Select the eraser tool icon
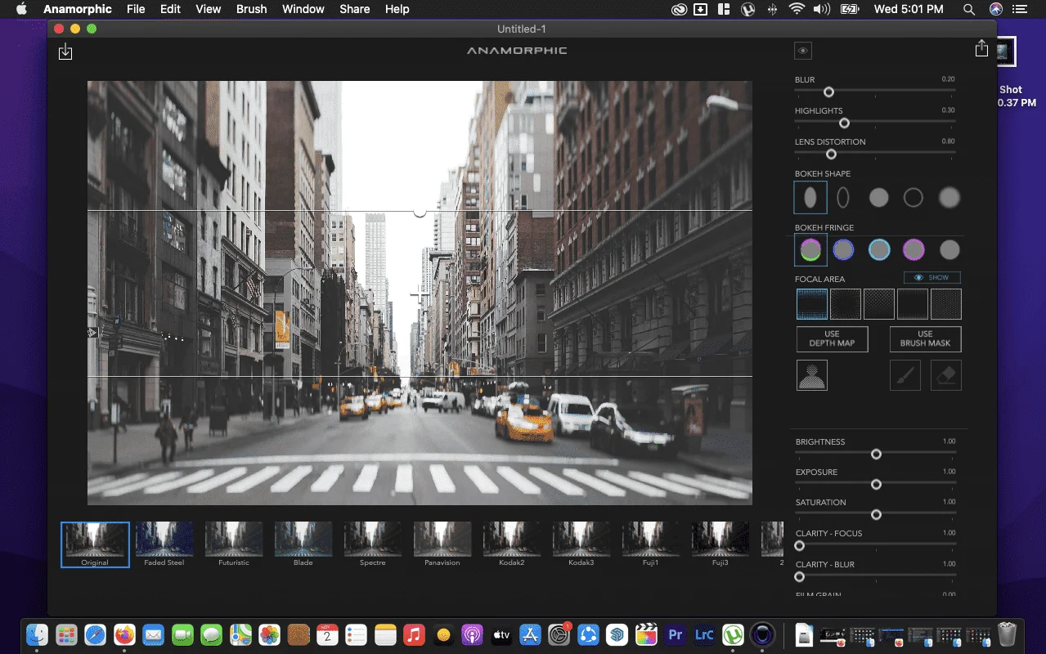Image resolution: width=1046 pixels, height=654 pixels. tap(945, 375)
